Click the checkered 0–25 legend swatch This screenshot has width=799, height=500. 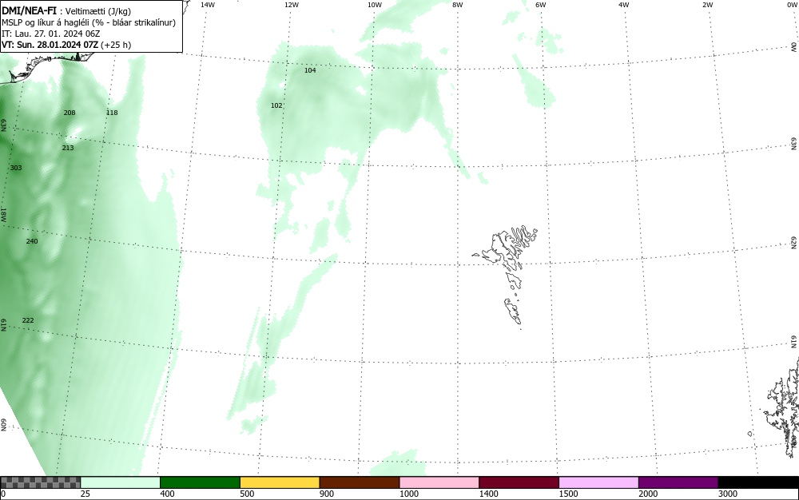[x=40, y=482]
